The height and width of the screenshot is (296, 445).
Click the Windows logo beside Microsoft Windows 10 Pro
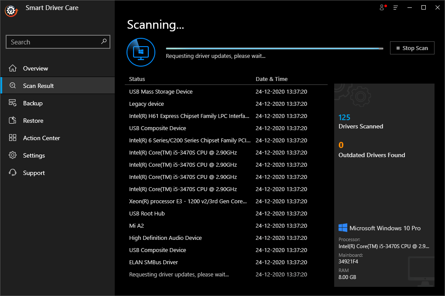(343, 227)
